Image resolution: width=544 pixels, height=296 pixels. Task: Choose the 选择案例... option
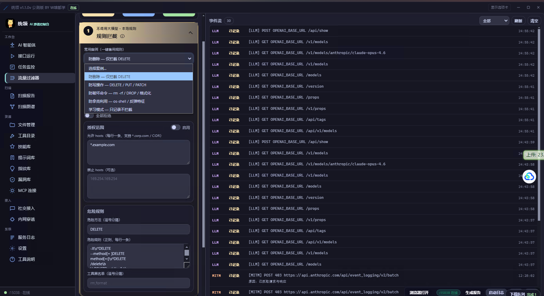tap(139, 68)
